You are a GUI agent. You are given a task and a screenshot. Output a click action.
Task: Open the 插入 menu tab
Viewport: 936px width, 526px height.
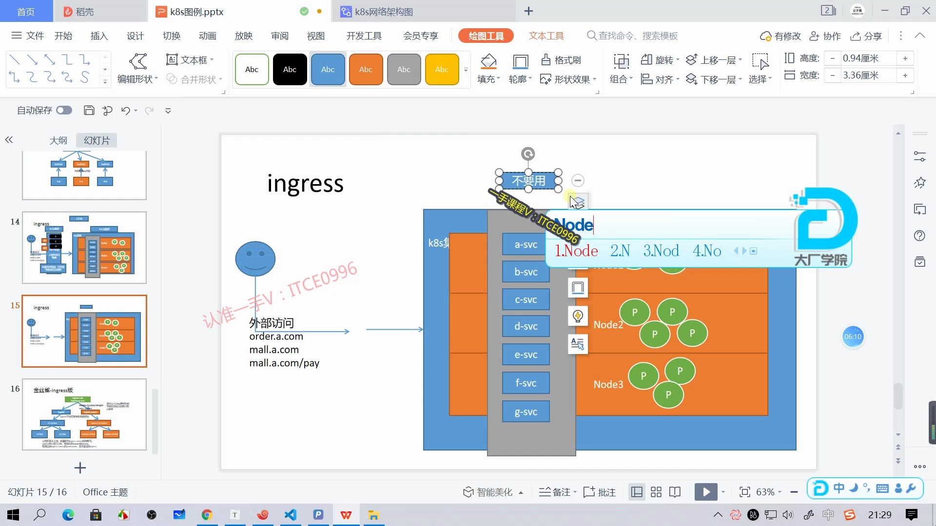pyautogui.click(x=99, y=36)
